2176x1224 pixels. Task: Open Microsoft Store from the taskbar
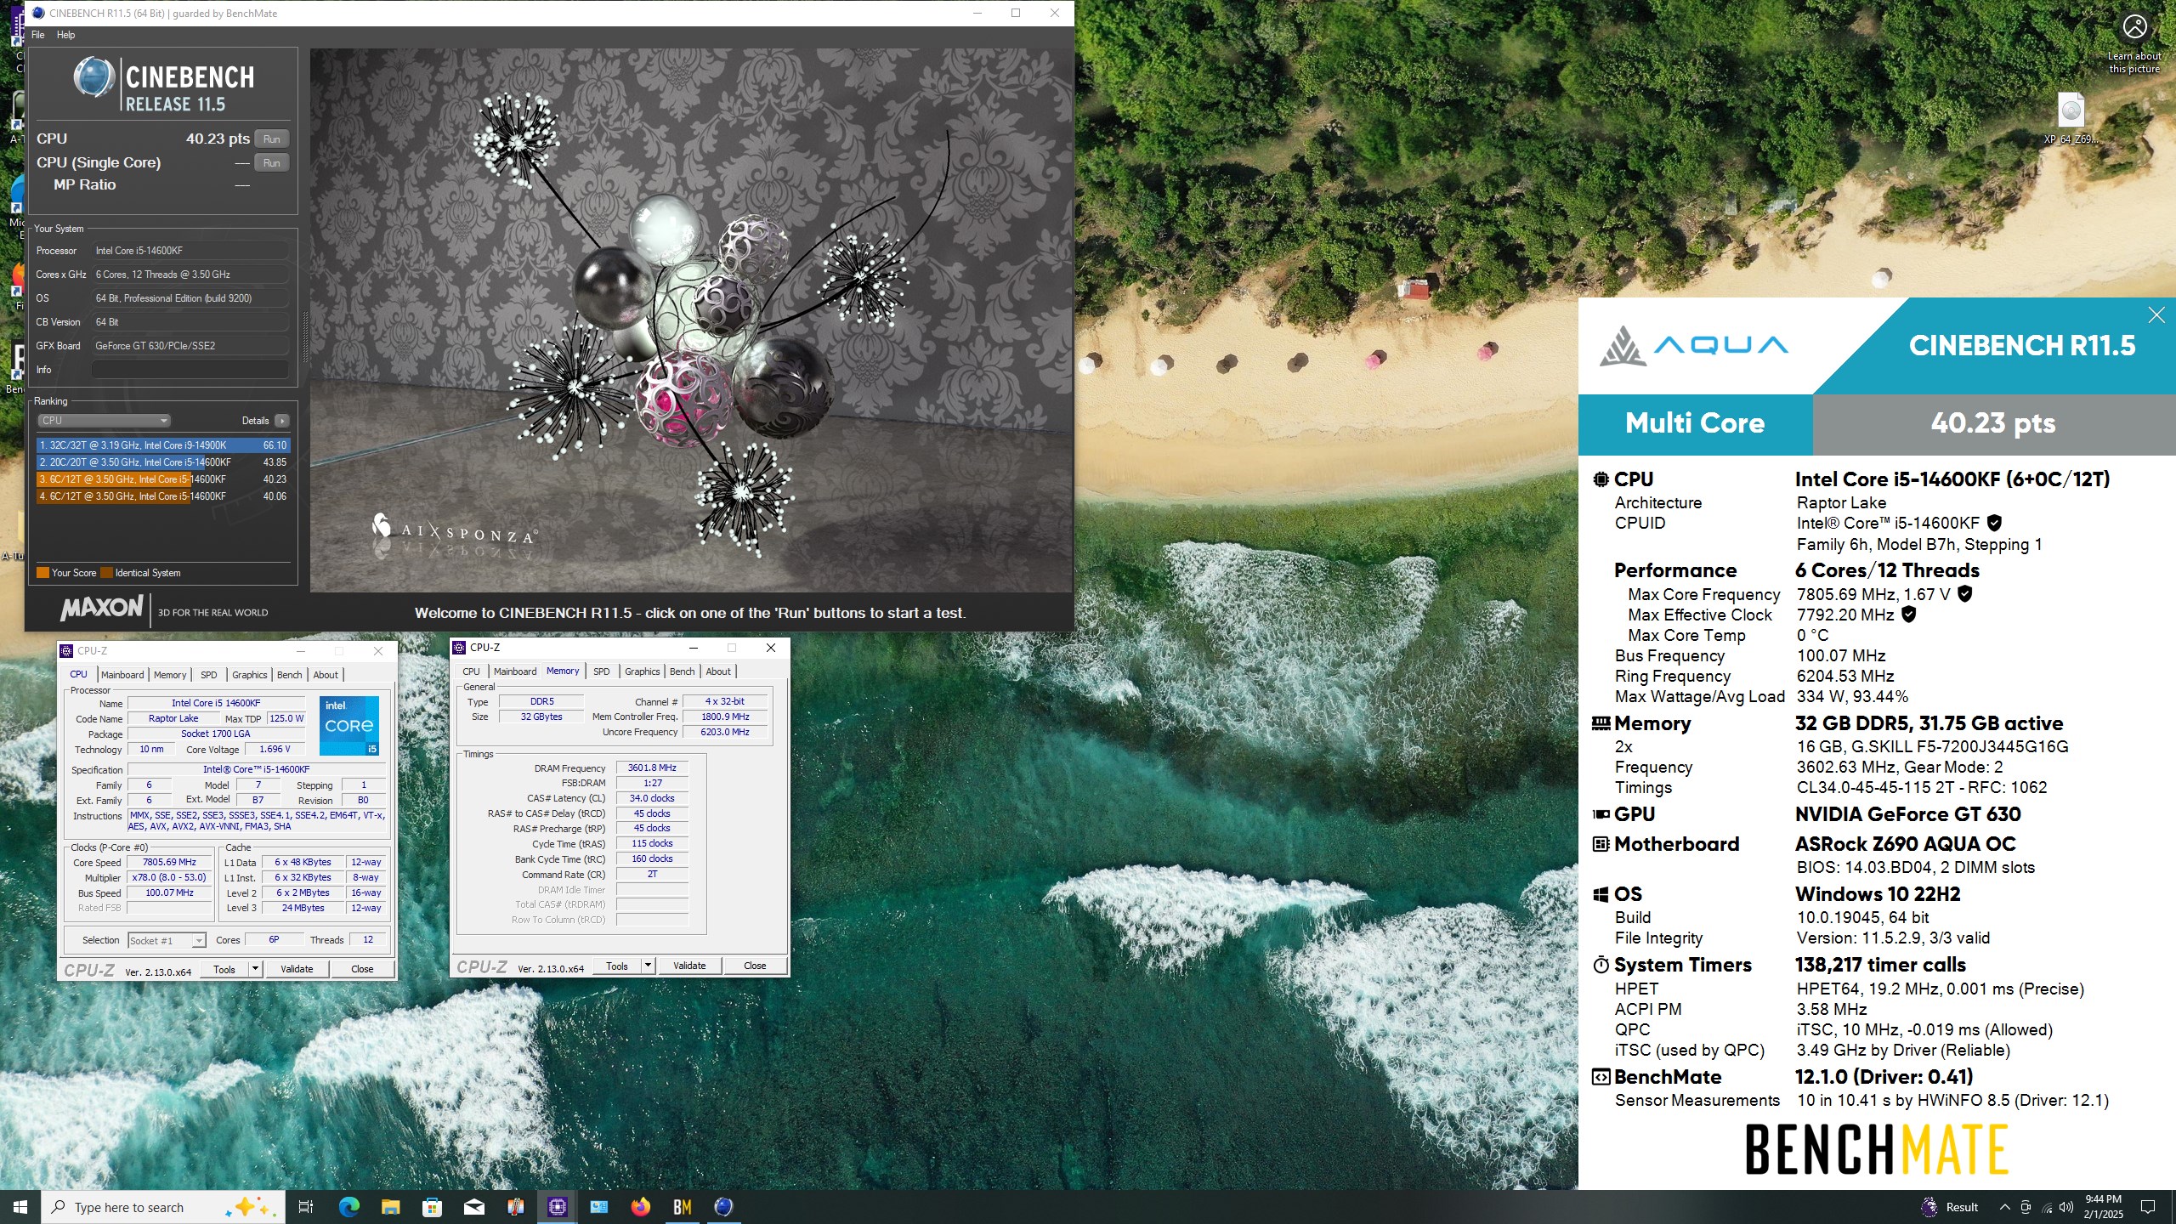(432, 1207)
